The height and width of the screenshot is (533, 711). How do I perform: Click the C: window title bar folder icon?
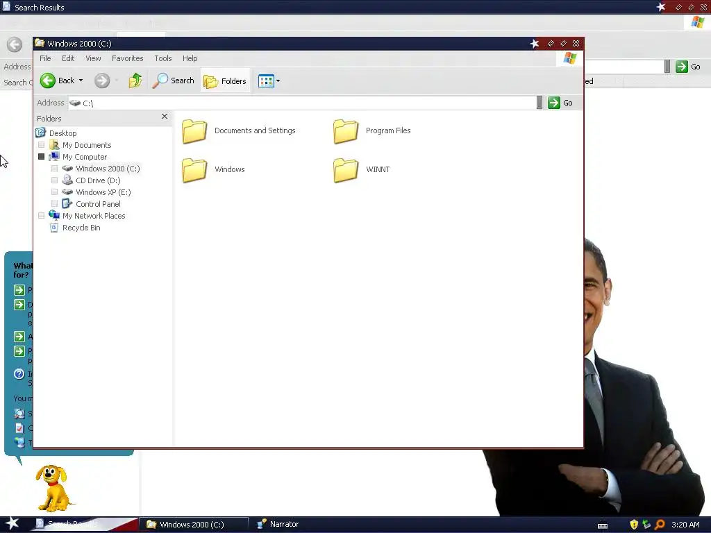40,43
